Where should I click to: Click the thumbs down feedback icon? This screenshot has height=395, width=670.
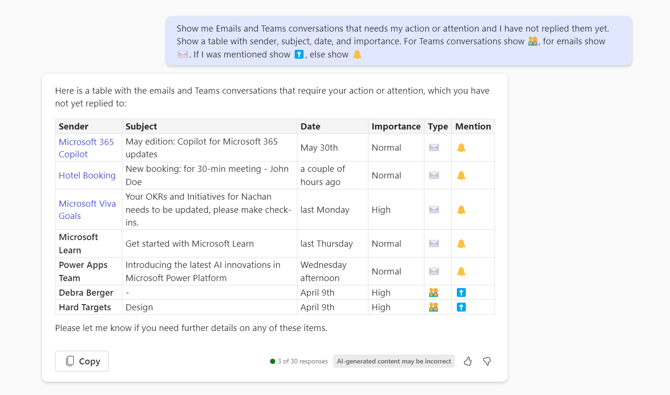pyautogui.click(x=487, y=361)
